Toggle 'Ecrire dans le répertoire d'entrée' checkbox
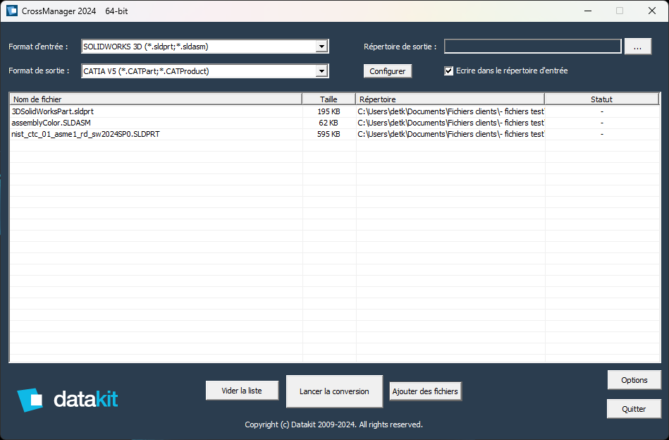 click(x=449, y=71)
